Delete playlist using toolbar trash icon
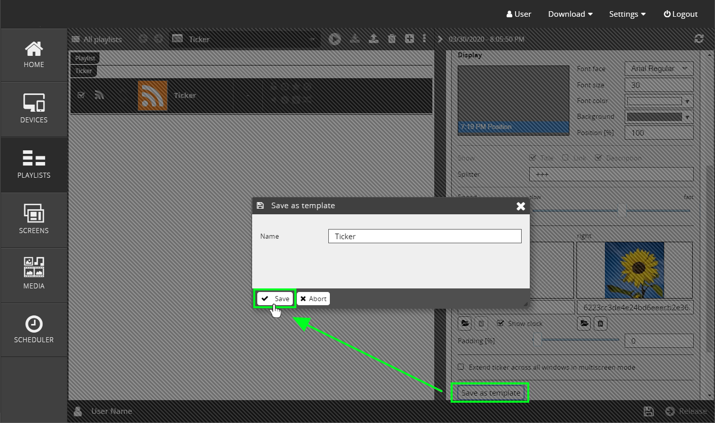 pyautogui.click(x=392, y=39)
